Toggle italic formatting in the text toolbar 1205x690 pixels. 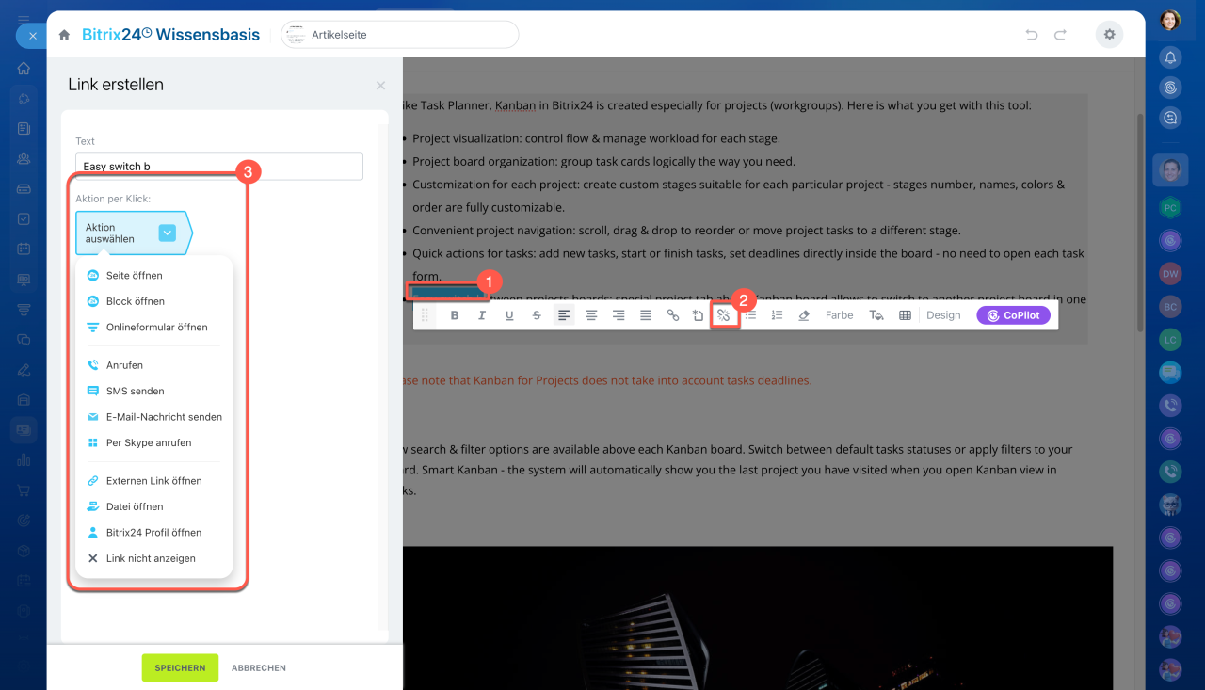click(x=482, y=315)
